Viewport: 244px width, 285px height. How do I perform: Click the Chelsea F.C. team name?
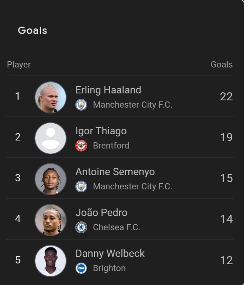[116, 227]
